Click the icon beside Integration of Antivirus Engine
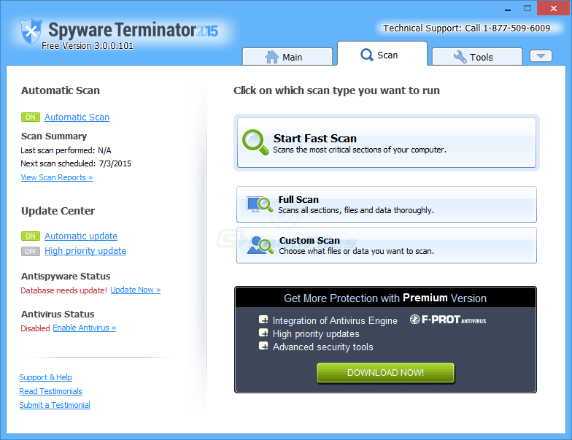 click(x=263, y=320)
